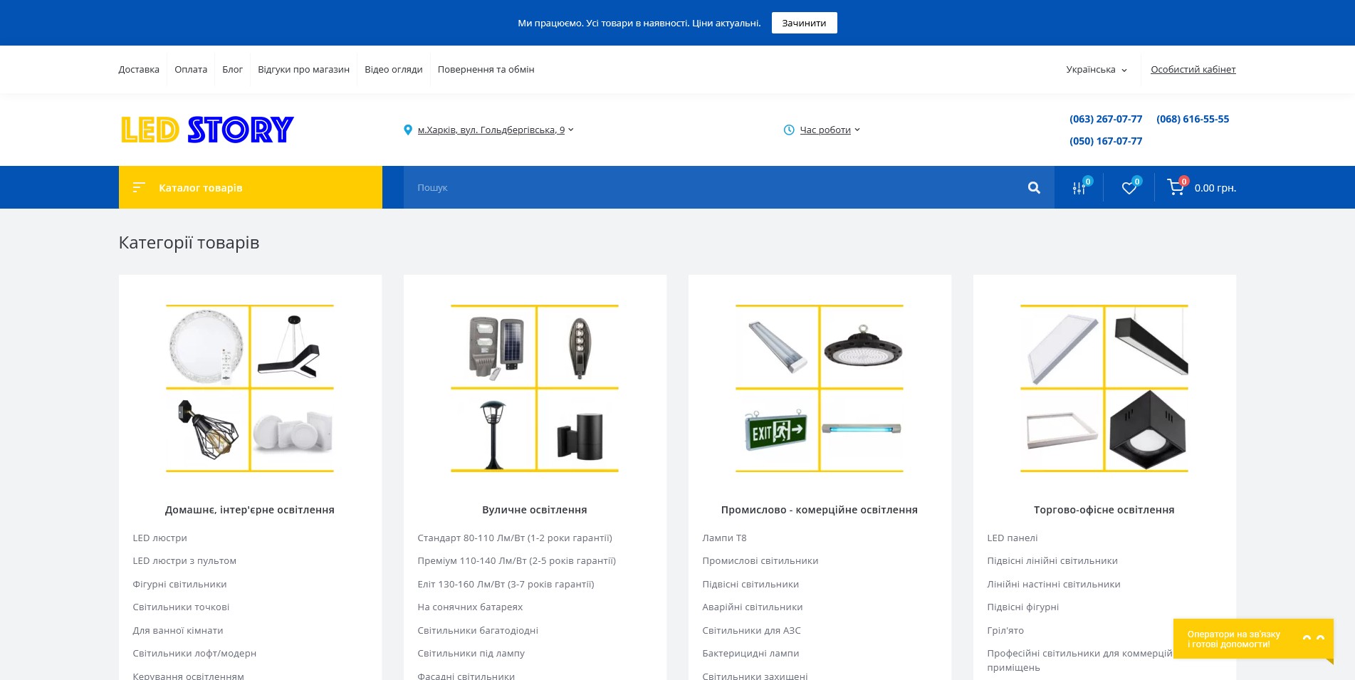Open the operators chat widget

[x=1253, y=639]
